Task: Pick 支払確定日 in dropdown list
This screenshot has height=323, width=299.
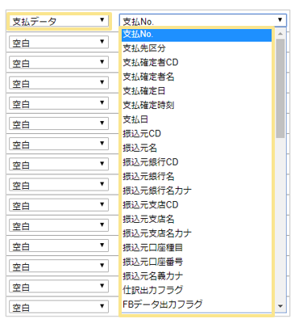Action: (x=197, y=91)
